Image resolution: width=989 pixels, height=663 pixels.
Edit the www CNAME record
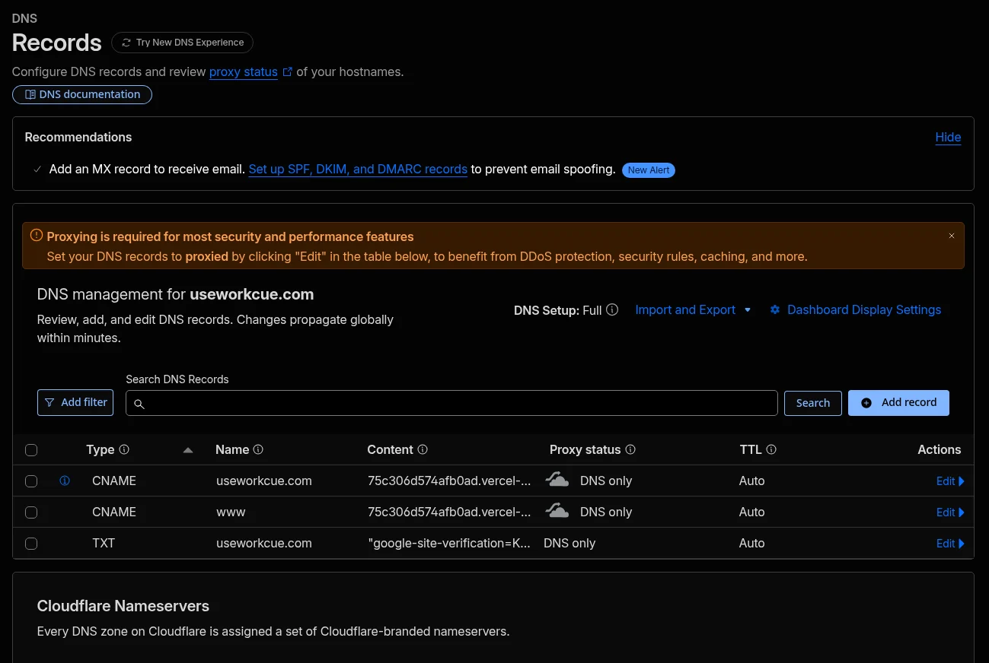pos(950,512)
